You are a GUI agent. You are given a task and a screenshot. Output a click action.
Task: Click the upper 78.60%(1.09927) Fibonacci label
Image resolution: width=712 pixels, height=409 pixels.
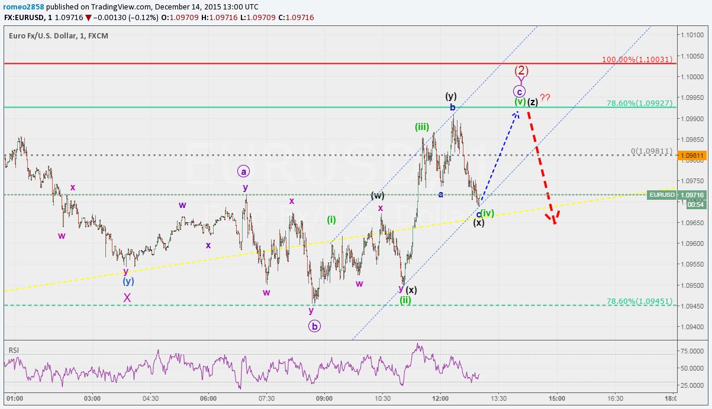[639, 103]
